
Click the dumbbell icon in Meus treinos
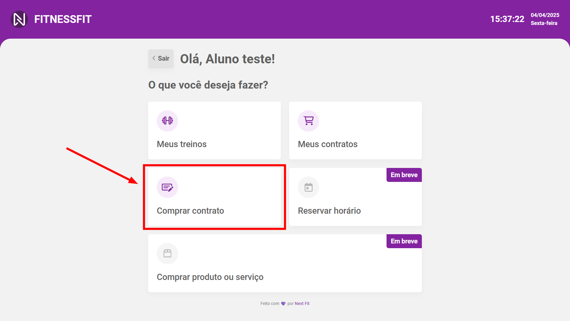pyautogui.click(x=167, y=121)
